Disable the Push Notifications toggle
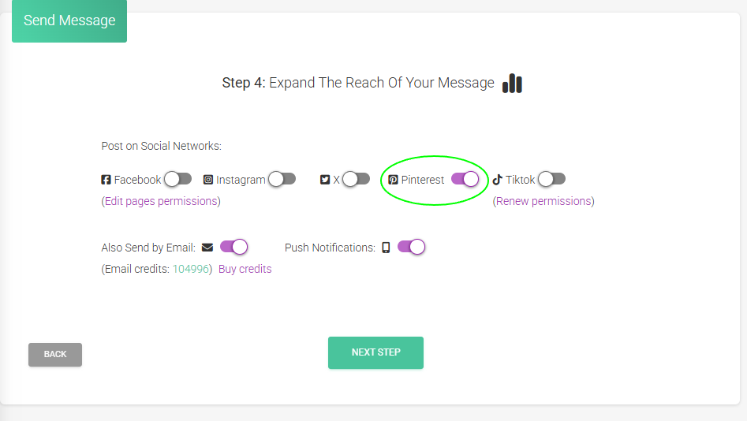This screenshot has height=421, width=747. (412, 247)
